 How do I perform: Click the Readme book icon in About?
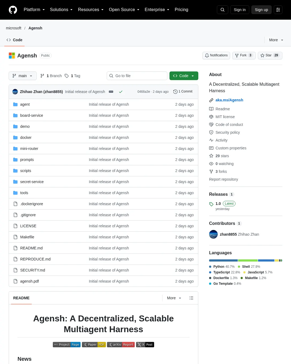pos(211,109)
